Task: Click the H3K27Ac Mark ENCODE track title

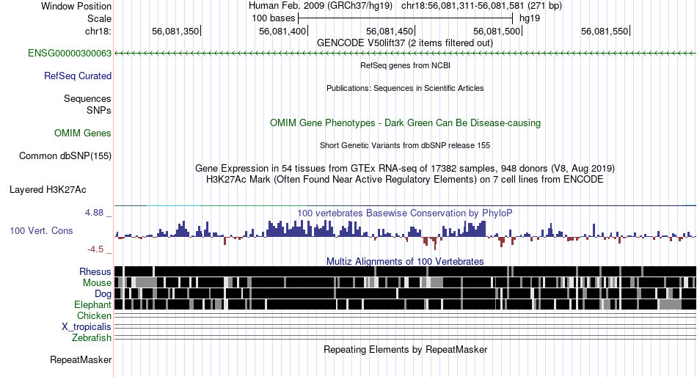Action: 405,180
